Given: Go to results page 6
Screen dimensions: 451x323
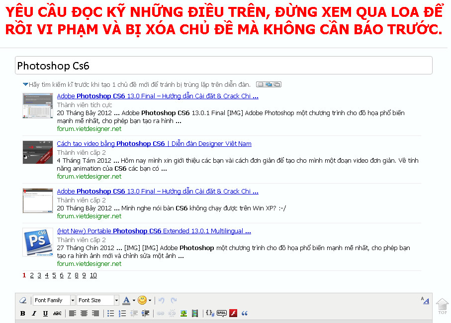Looking at the screenshot, I should [62, 275].
